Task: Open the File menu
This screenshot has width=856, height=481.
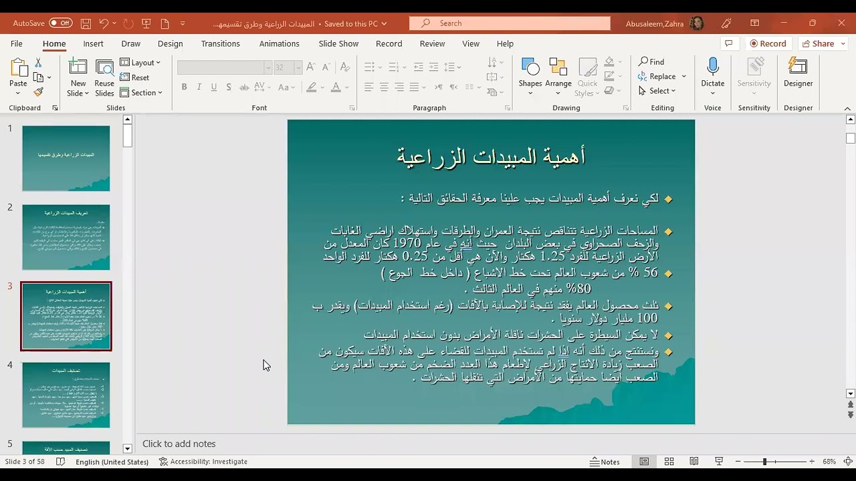Action: pyautogui.click(x=17, y=43)
